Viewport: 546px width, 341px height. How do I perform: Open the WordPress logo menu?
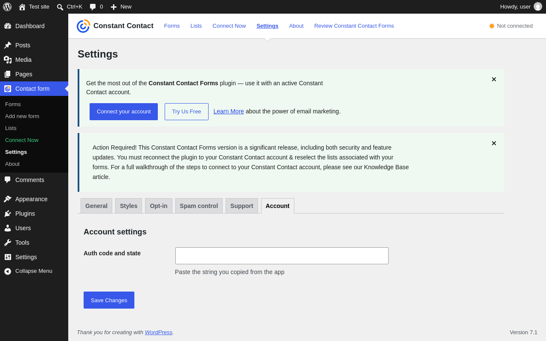click(7, 7)
